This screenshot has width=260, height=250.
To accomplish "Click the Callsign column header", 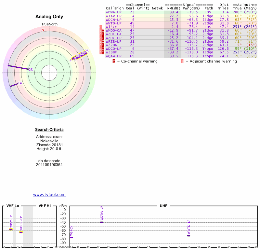I will pos(115,8).
